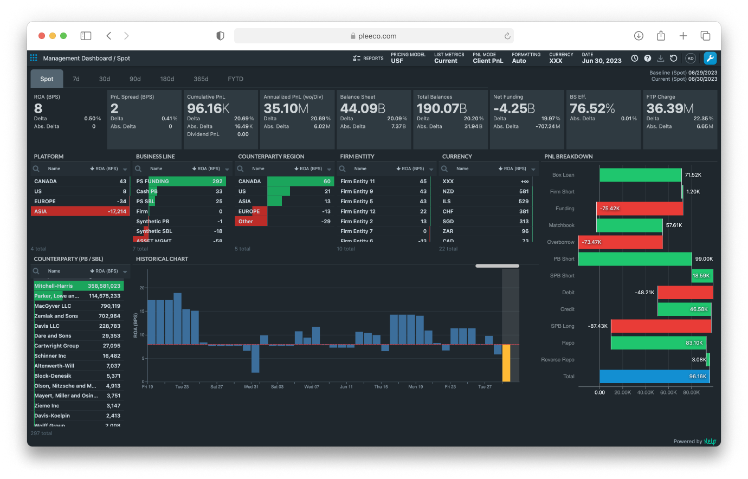Image resolution: width=748 pixels, height=479 pixels.
Task: Open the Pricing Model USF dropdown
Action: click(x=408, y=58)
